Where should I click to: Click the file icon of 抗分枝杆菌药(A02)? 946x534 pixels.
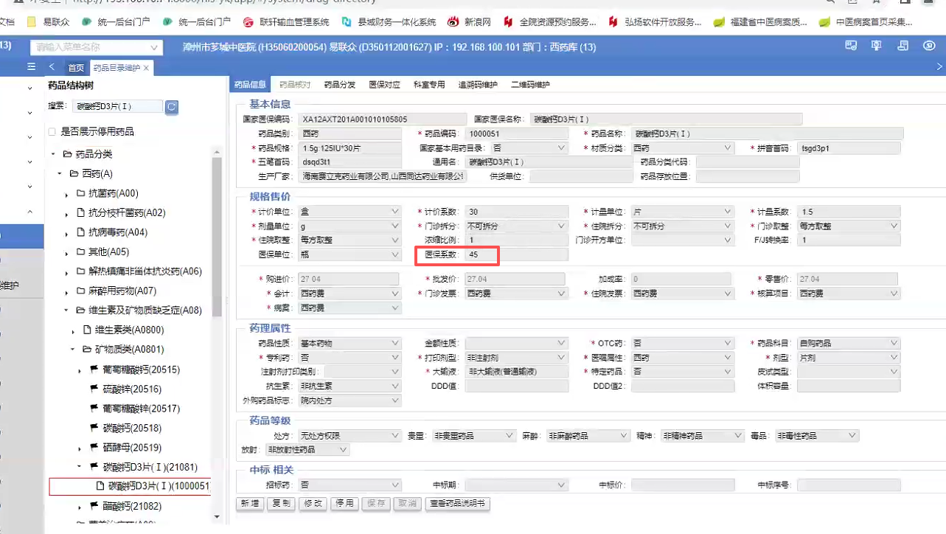(x=81, y=212)
